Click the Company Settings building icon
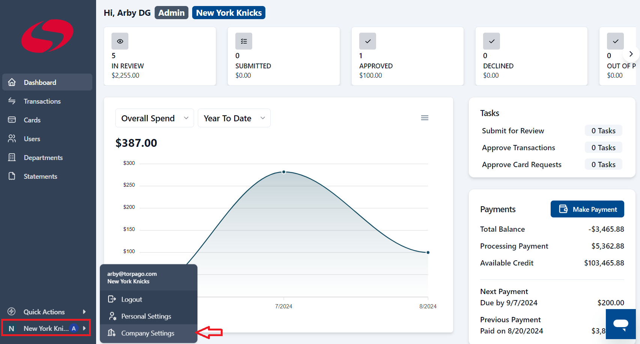Screen dimensions: 640x344 [111, 333]
